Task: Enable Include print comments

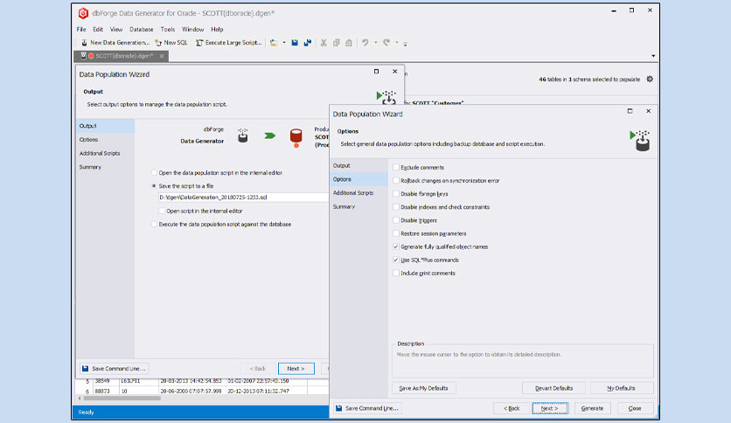Action: tap(396, 273)
